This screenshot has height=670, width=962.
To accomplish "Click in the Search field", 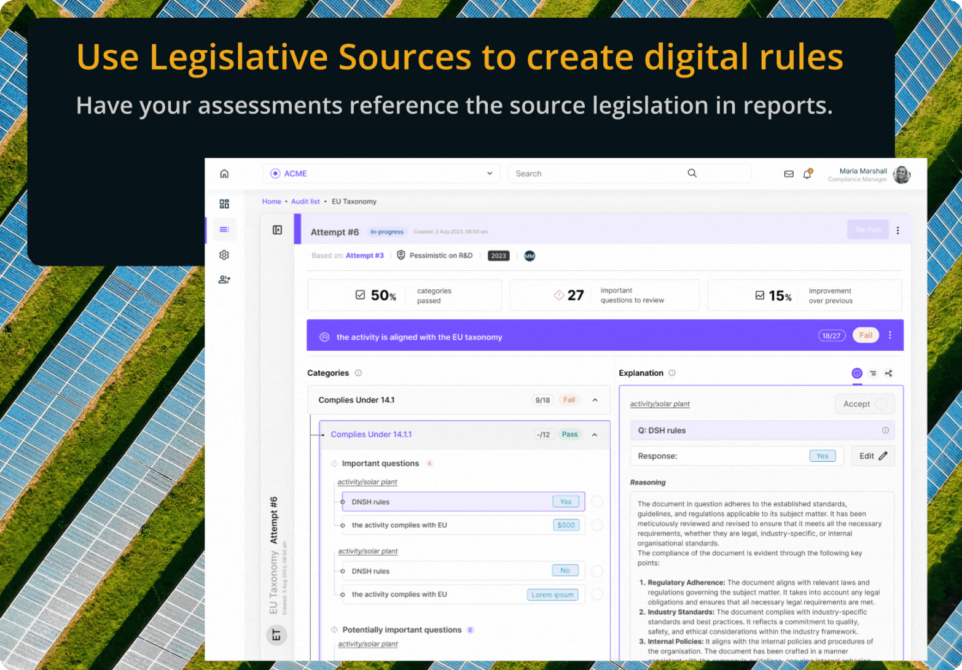I will 630,174.
